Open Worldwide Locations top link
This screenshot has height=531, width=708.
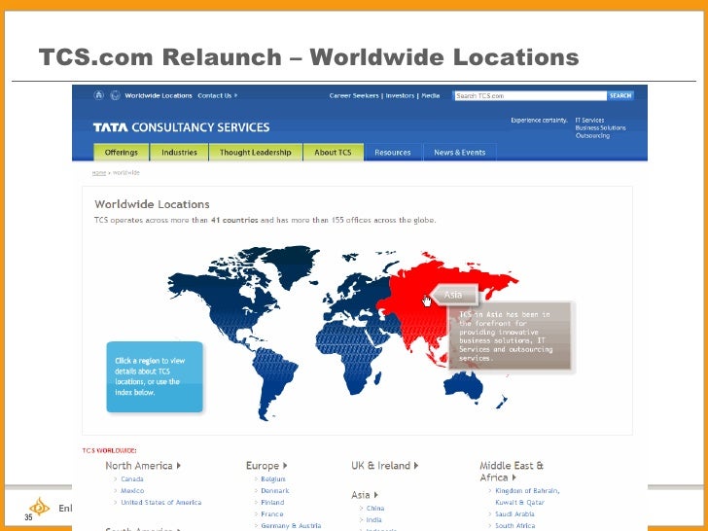[x=159, y=95]
